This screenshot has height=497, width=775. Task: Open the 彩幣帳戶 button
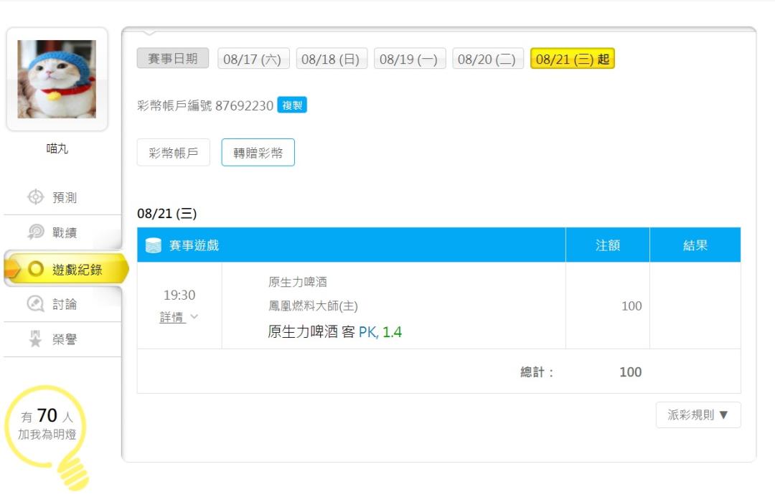(174, 153)
